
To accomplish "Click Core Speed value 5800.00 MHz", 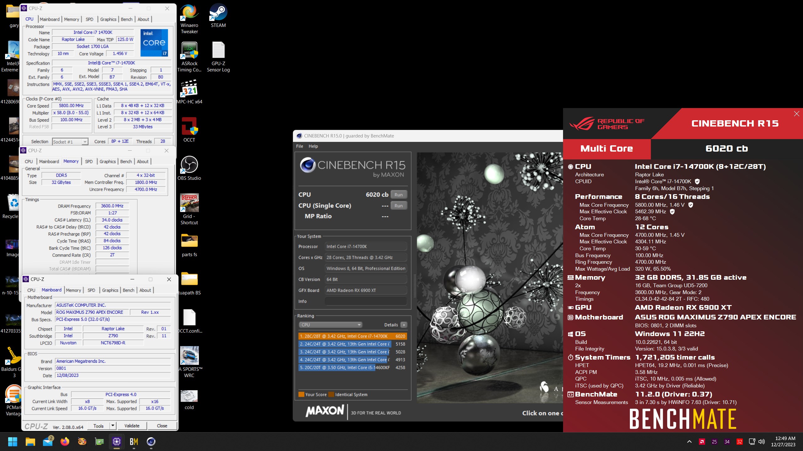I will (x=71, y=106).
